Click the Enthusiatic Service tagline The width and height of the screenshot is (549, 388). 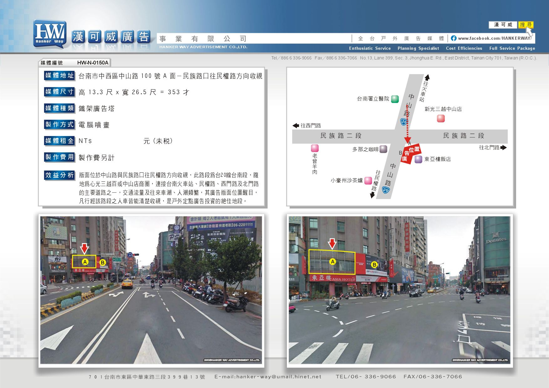point(370,48)
